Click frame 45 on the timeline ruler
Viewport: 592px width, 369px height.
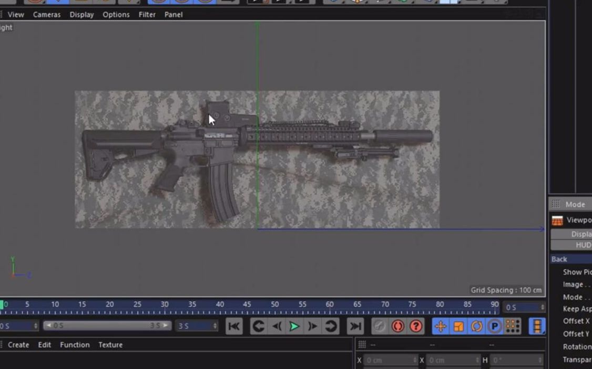pyautogui.click(x=247, y=304)
